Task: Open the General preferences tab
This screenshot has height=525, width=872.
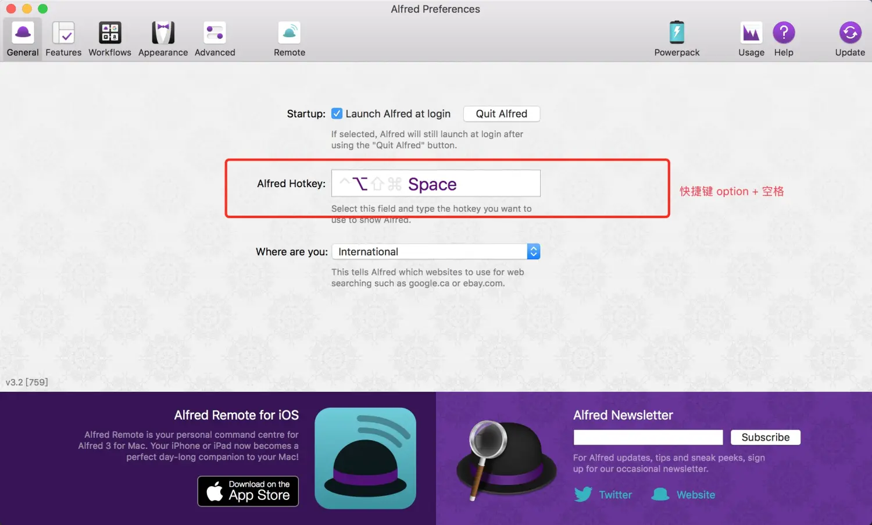Action: coord(23,40)
